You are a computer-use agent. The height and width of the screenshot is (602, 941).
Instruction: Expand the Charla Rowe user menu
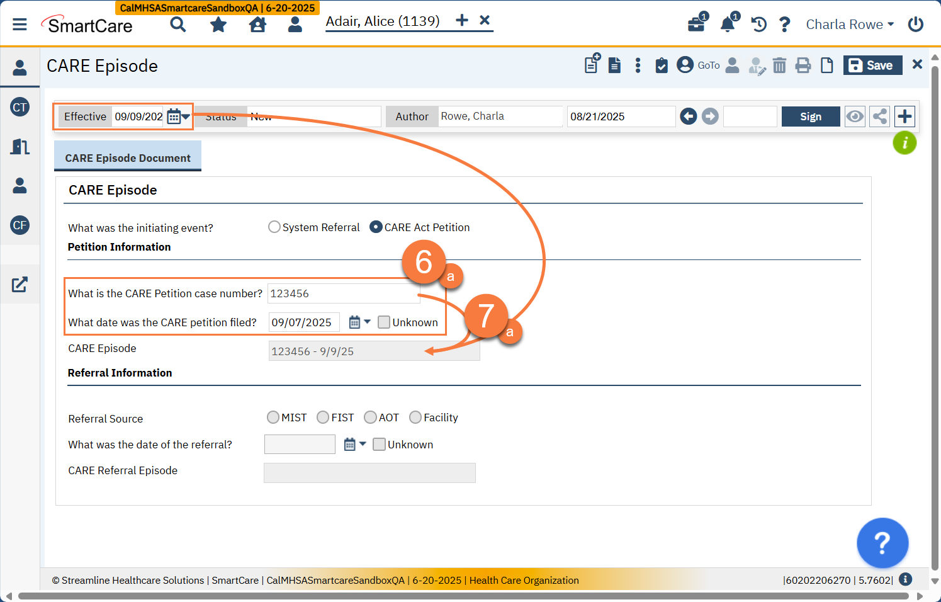coord(850,25)
